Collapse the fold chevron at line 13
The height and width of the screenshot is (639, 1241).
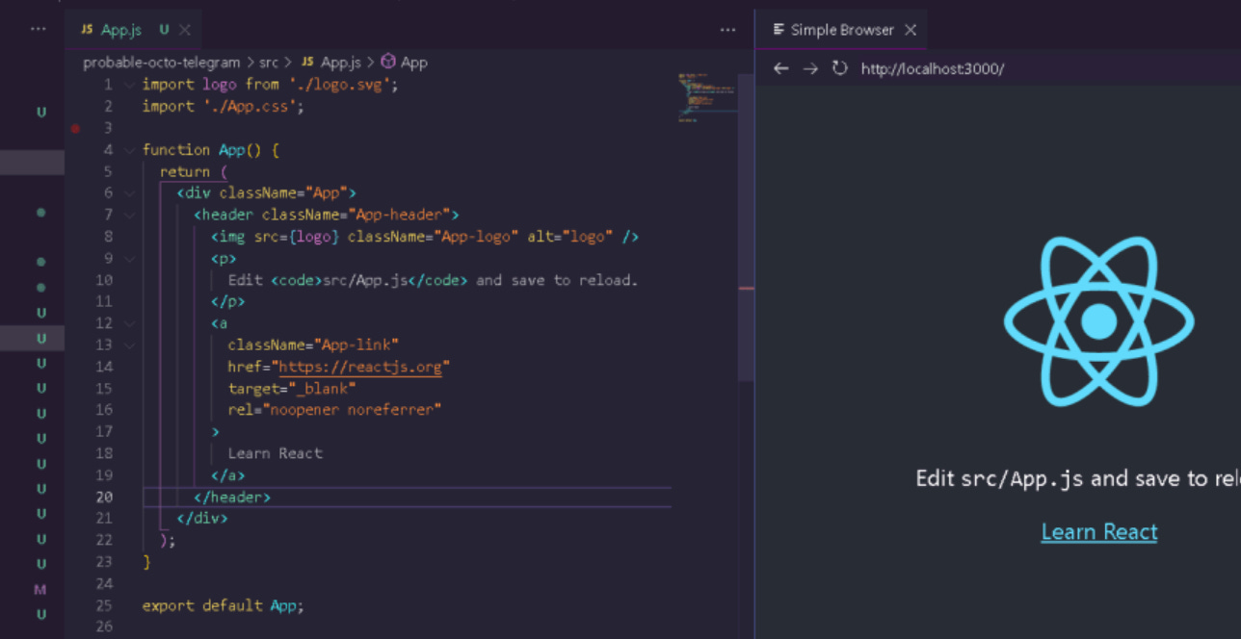click(130, 345)
